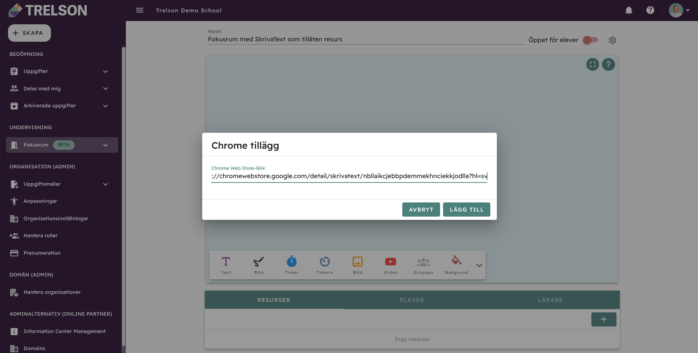The image size is (698, 353).
Task: Add a Timer widget
Action: click(x=292, y=265)
